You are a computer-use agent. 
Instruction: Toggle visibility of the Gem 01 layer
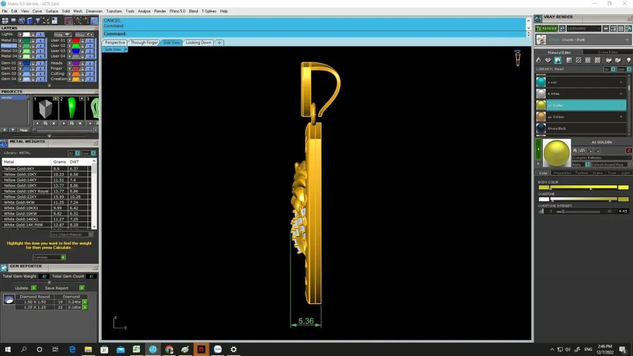pyautogui.click(x=40, y=63)
